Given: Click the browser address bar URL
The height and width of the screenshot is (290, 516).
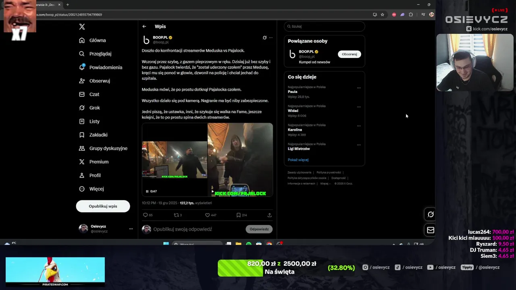Looking at the screenshot, I should coord(69,14).
